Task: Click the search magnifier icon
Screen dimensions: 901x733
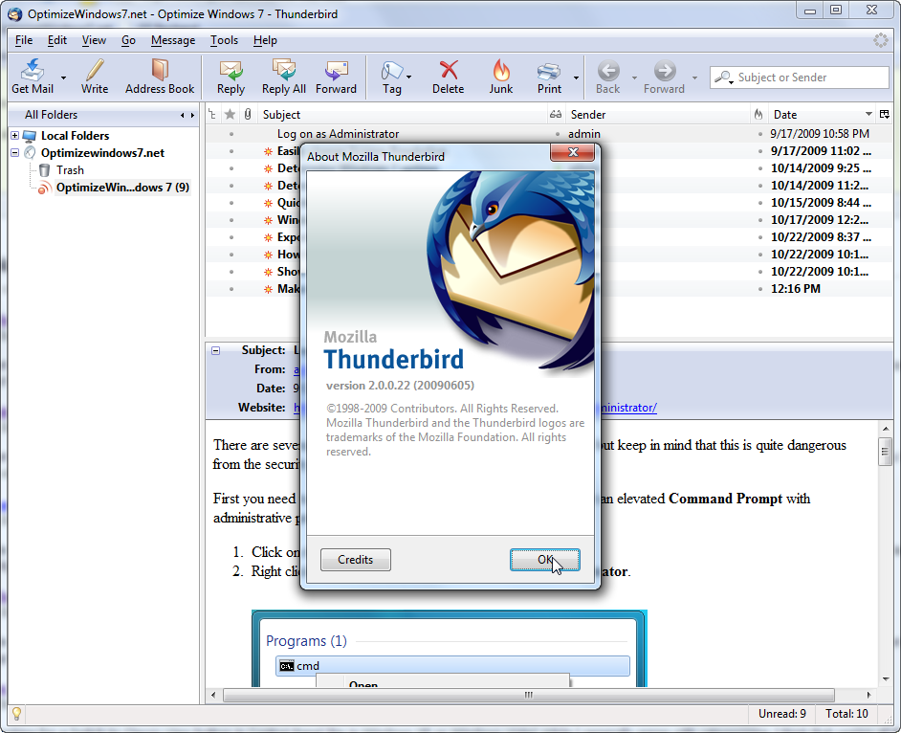Action: [x=723, y=78]
